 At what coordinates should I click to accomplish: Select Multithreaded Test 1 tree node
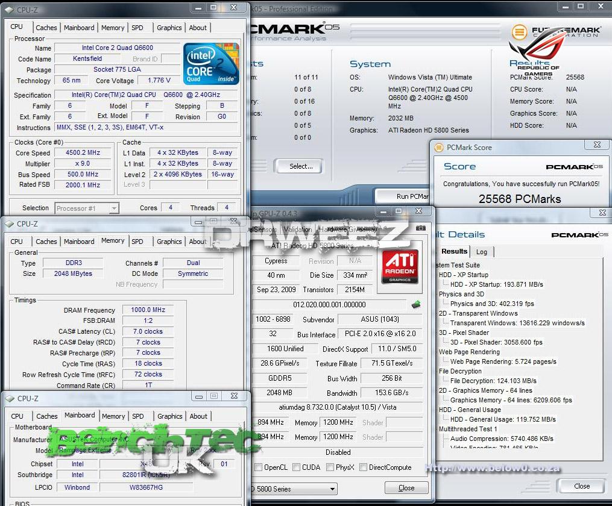pyautogui.click(x=467, y=428)
